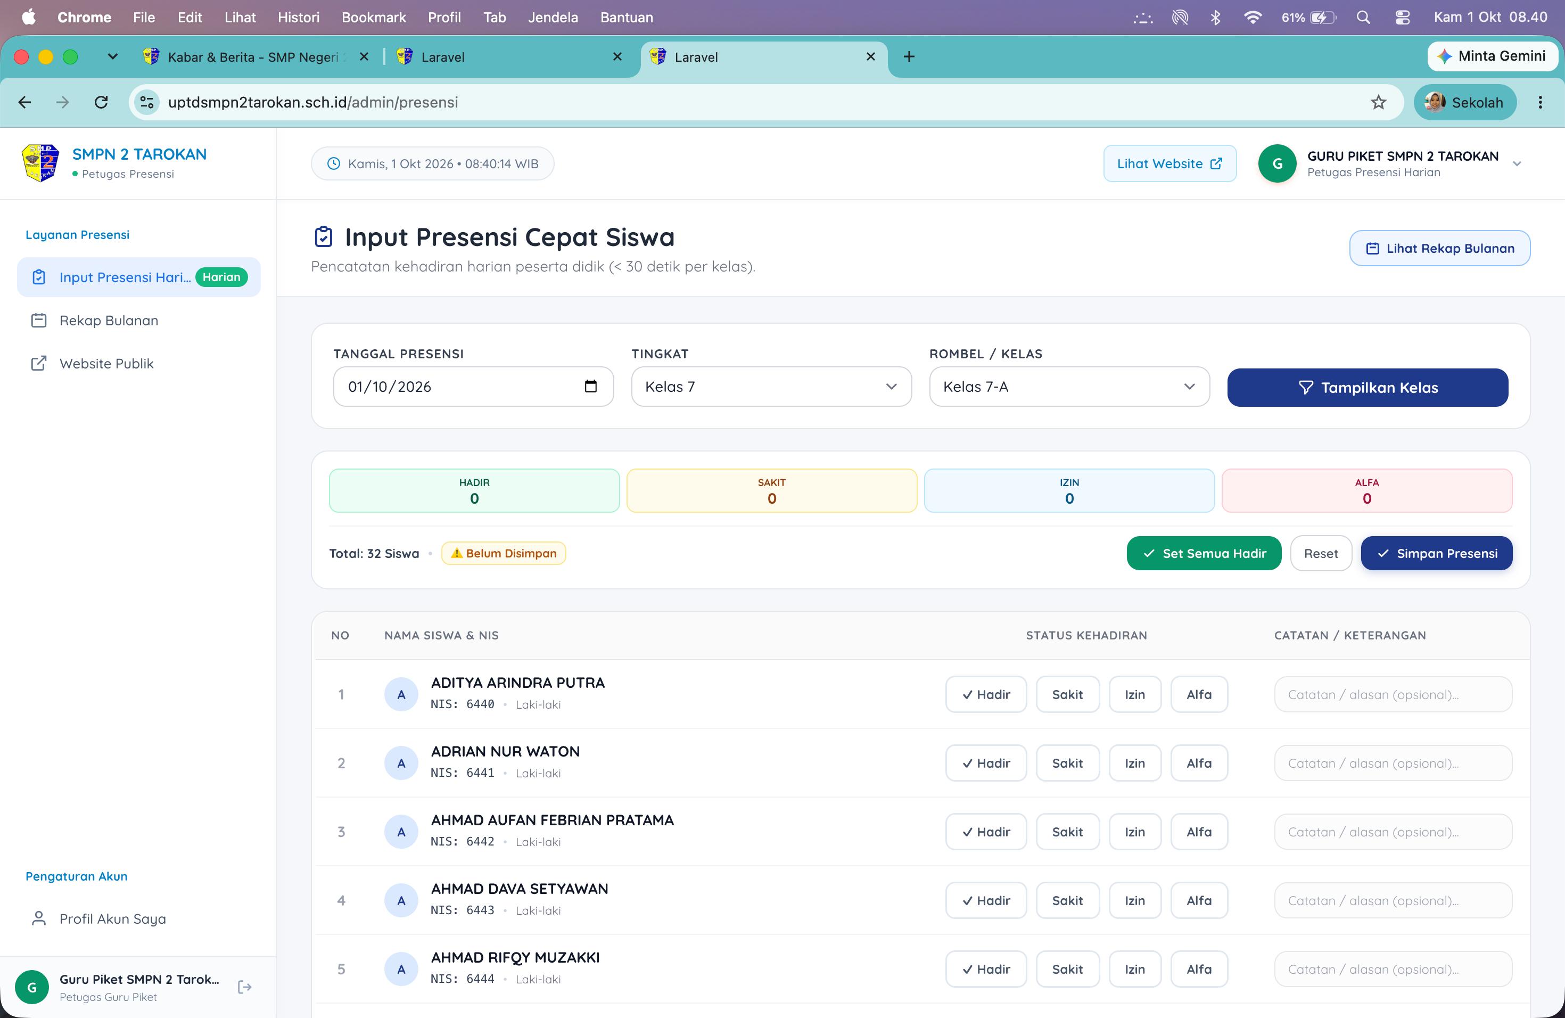This screenshot has width=1565, height=1018.
Task: Mark Ahmad Aufan Febrian Pratama as Izin
Action: [x=1134, y=832]
